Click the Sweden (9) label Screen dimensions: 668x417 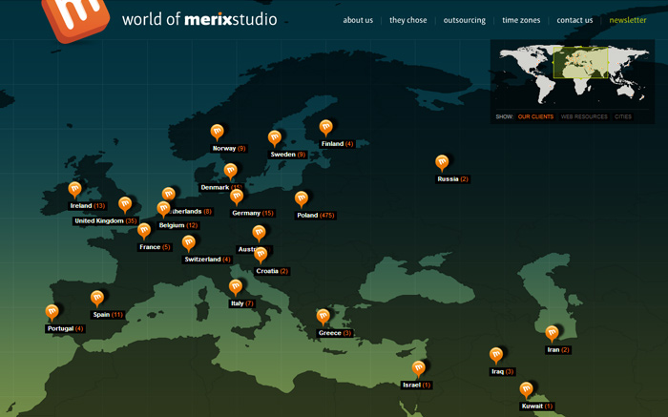pyautogui.click(x=288, y=155)
